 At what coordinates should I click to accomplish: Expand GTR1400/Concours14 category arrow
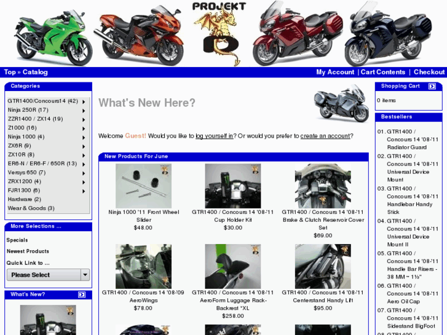coord(84,102)
